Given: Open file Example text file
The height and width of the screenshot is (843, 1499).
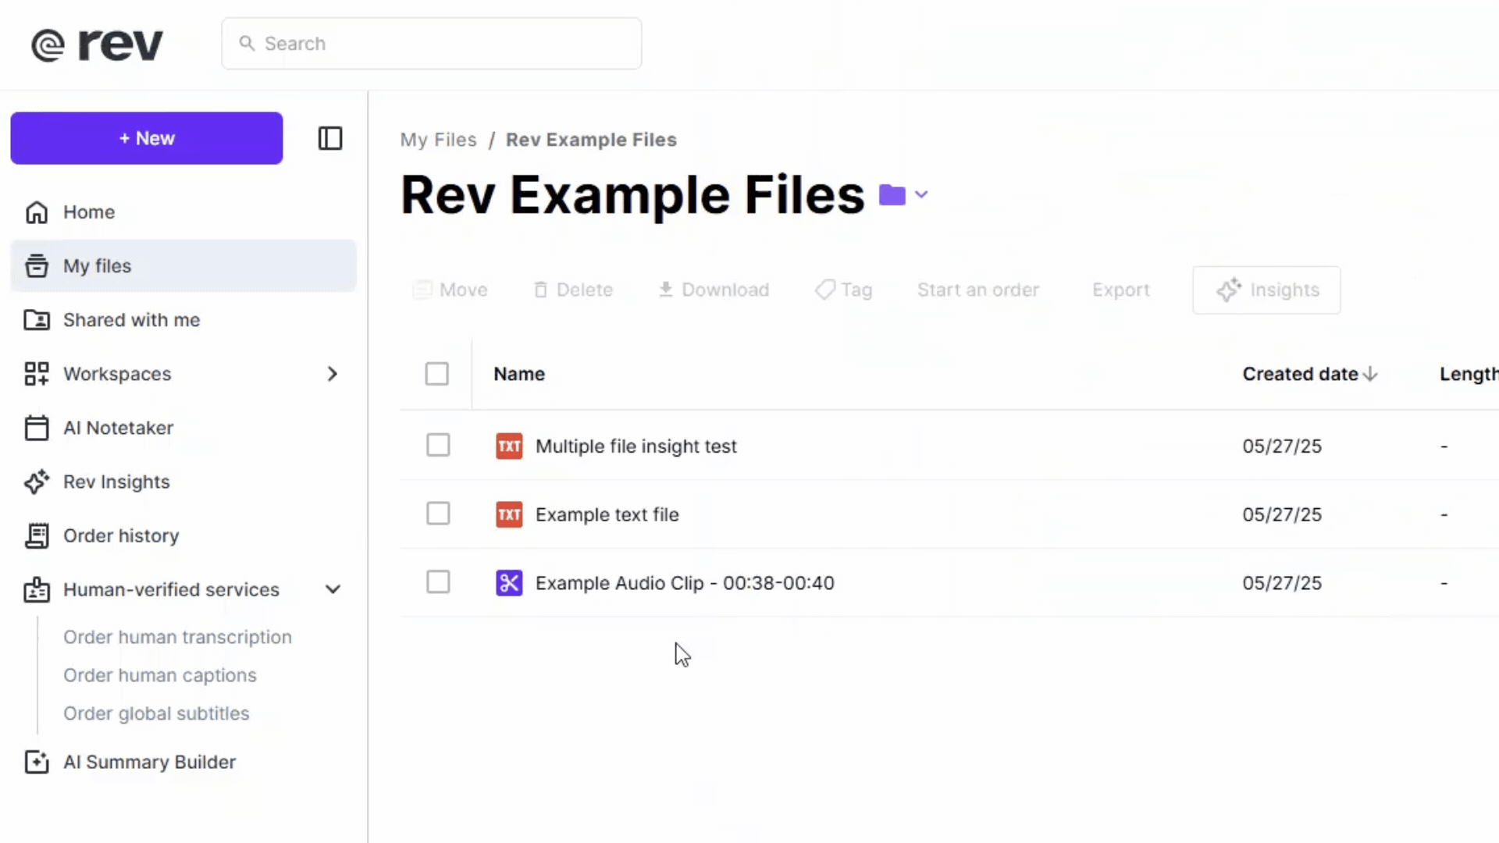Looking at the screenshot, I should pyautogui.click(x=607, y=514).
